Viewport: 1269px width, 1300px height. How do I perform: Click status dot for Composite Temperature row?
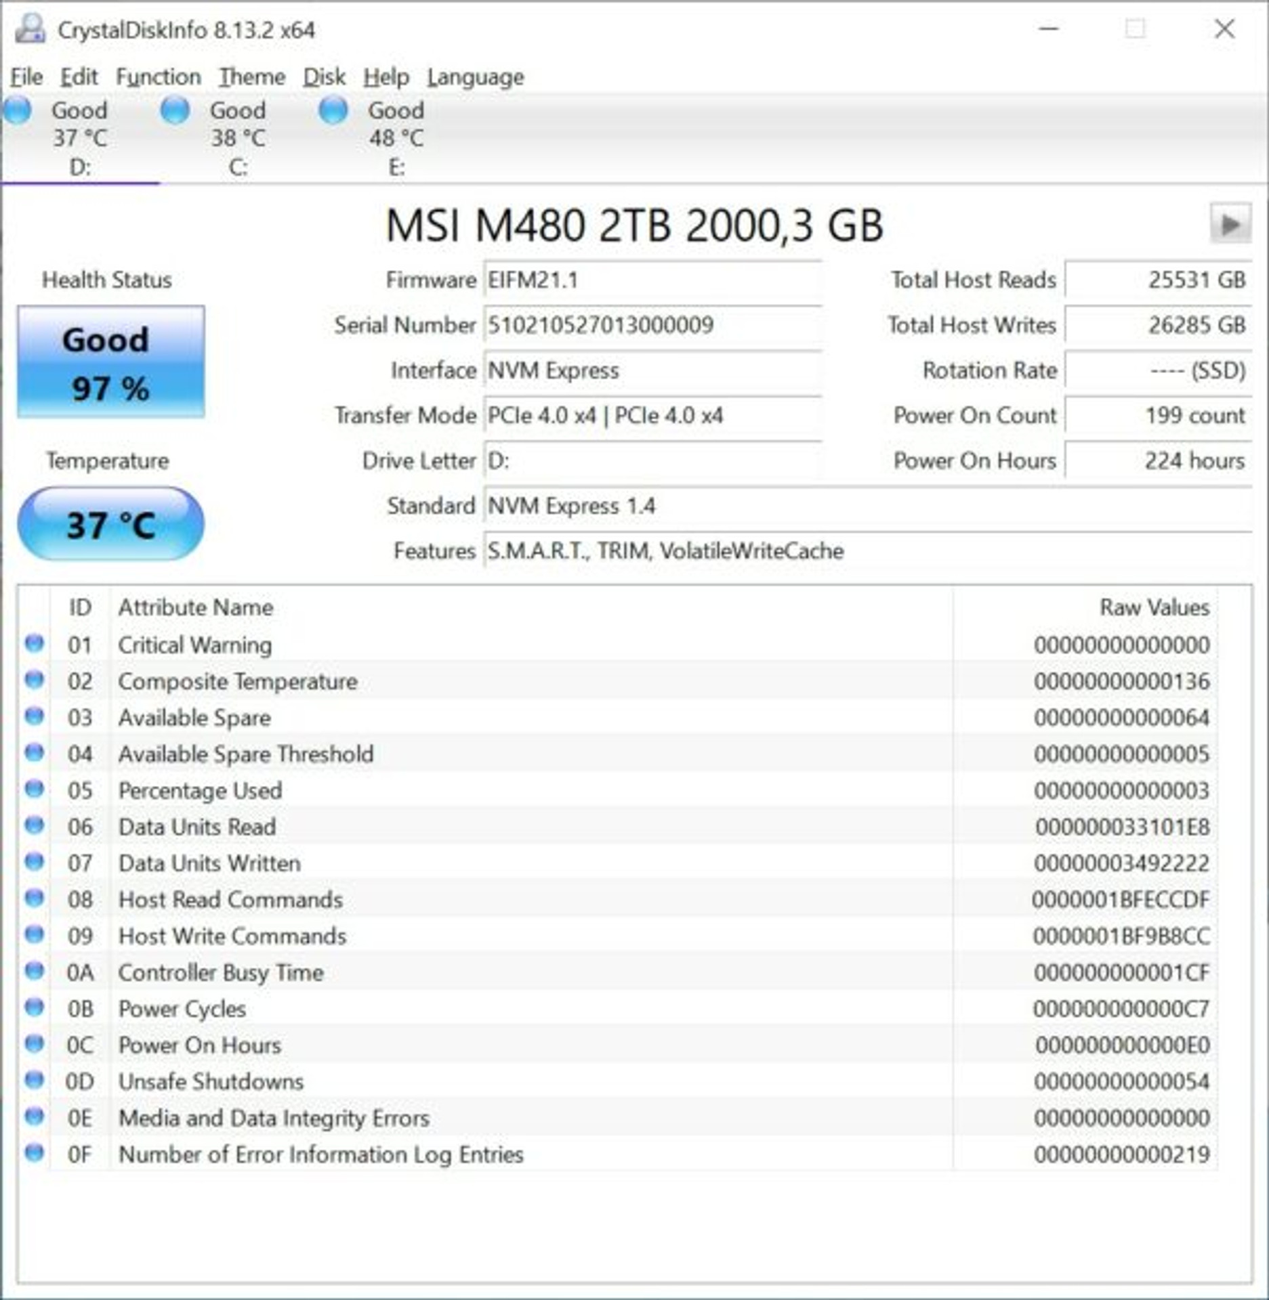pyautogui.click(x=34, y=679)
